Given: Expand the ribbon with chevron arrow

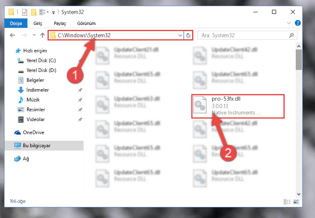Looking at the screenshot, I should pos(289,23).
